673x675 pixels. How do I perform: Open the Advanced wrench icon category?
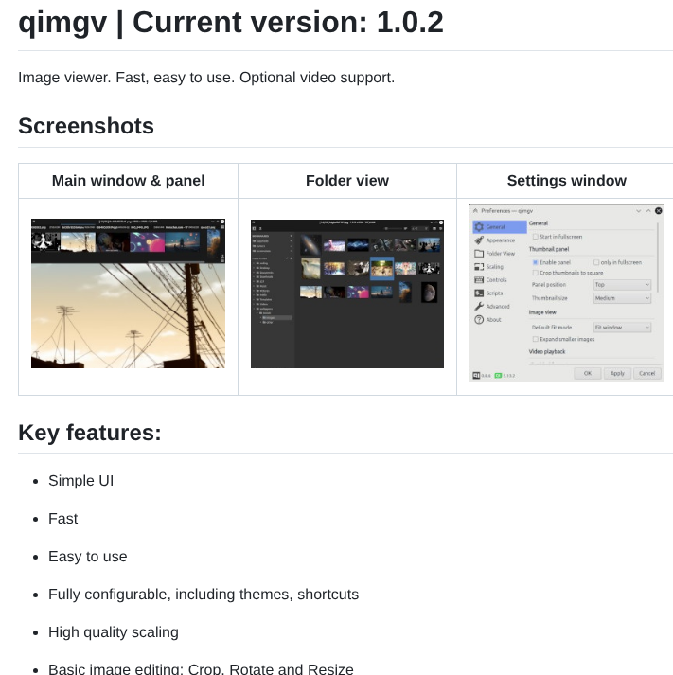tap(479, 307)
